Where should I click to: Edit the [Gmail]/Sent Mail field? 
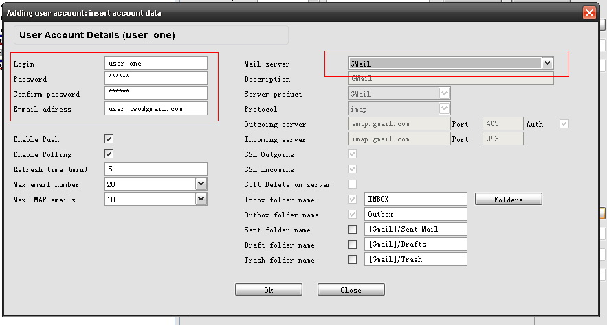416,229
